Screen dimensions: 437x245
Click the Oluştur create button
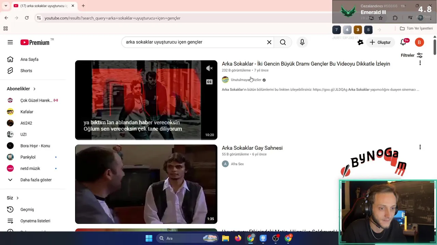pos(380,42)
